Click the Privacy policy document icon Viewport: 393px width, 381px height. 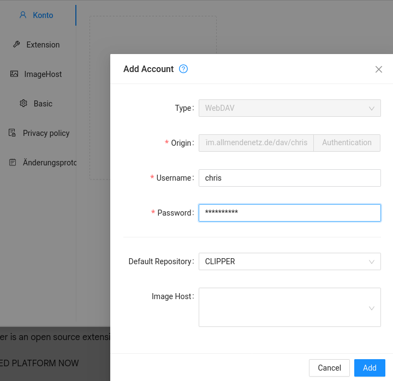click(x=12, y=133)
